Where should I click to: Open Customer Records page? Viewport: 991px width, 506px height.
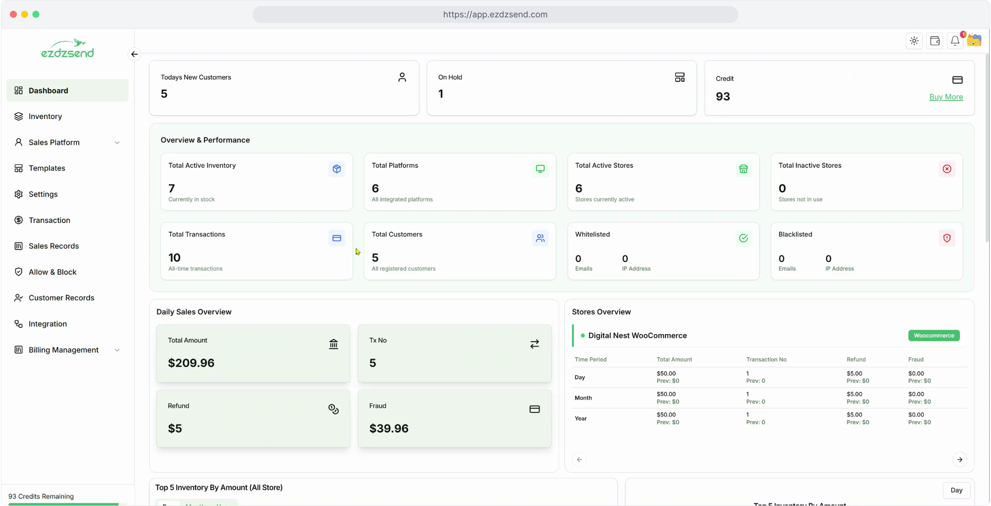pos(61,298)
